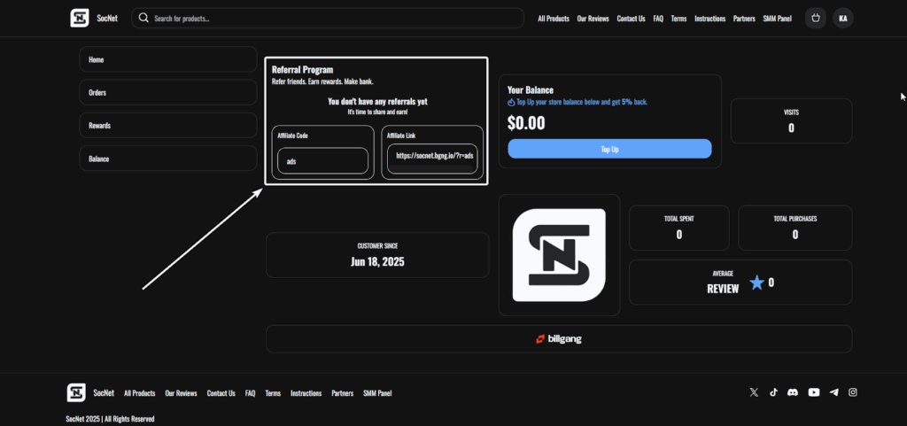
Task: Select Orders in the left sidebar
Action: click(x=167, y=92)
